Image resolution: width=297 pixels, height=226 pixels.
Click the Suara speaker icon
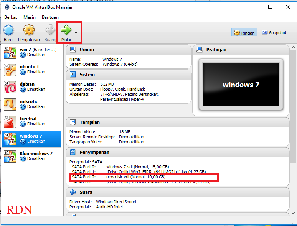pyautogui.click(x=73, y=192)
